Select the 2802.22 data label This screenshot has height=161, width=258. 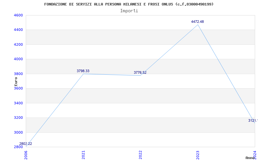(26, 144)
